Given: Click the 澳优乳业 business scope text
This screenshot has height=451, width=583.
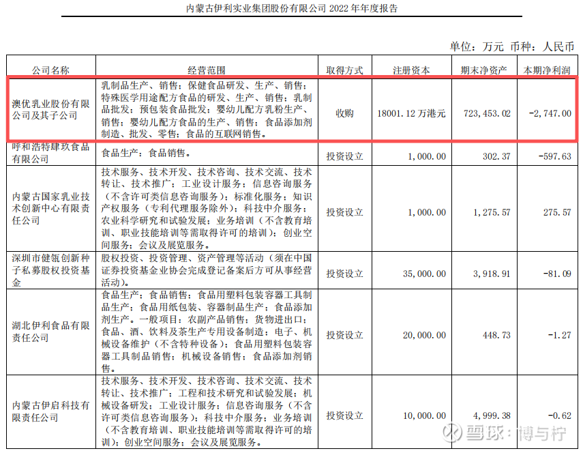Looking at the screenshot, I should 207,109.
